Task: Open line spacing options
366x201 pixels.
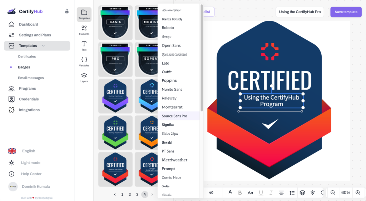Action: 292,192
